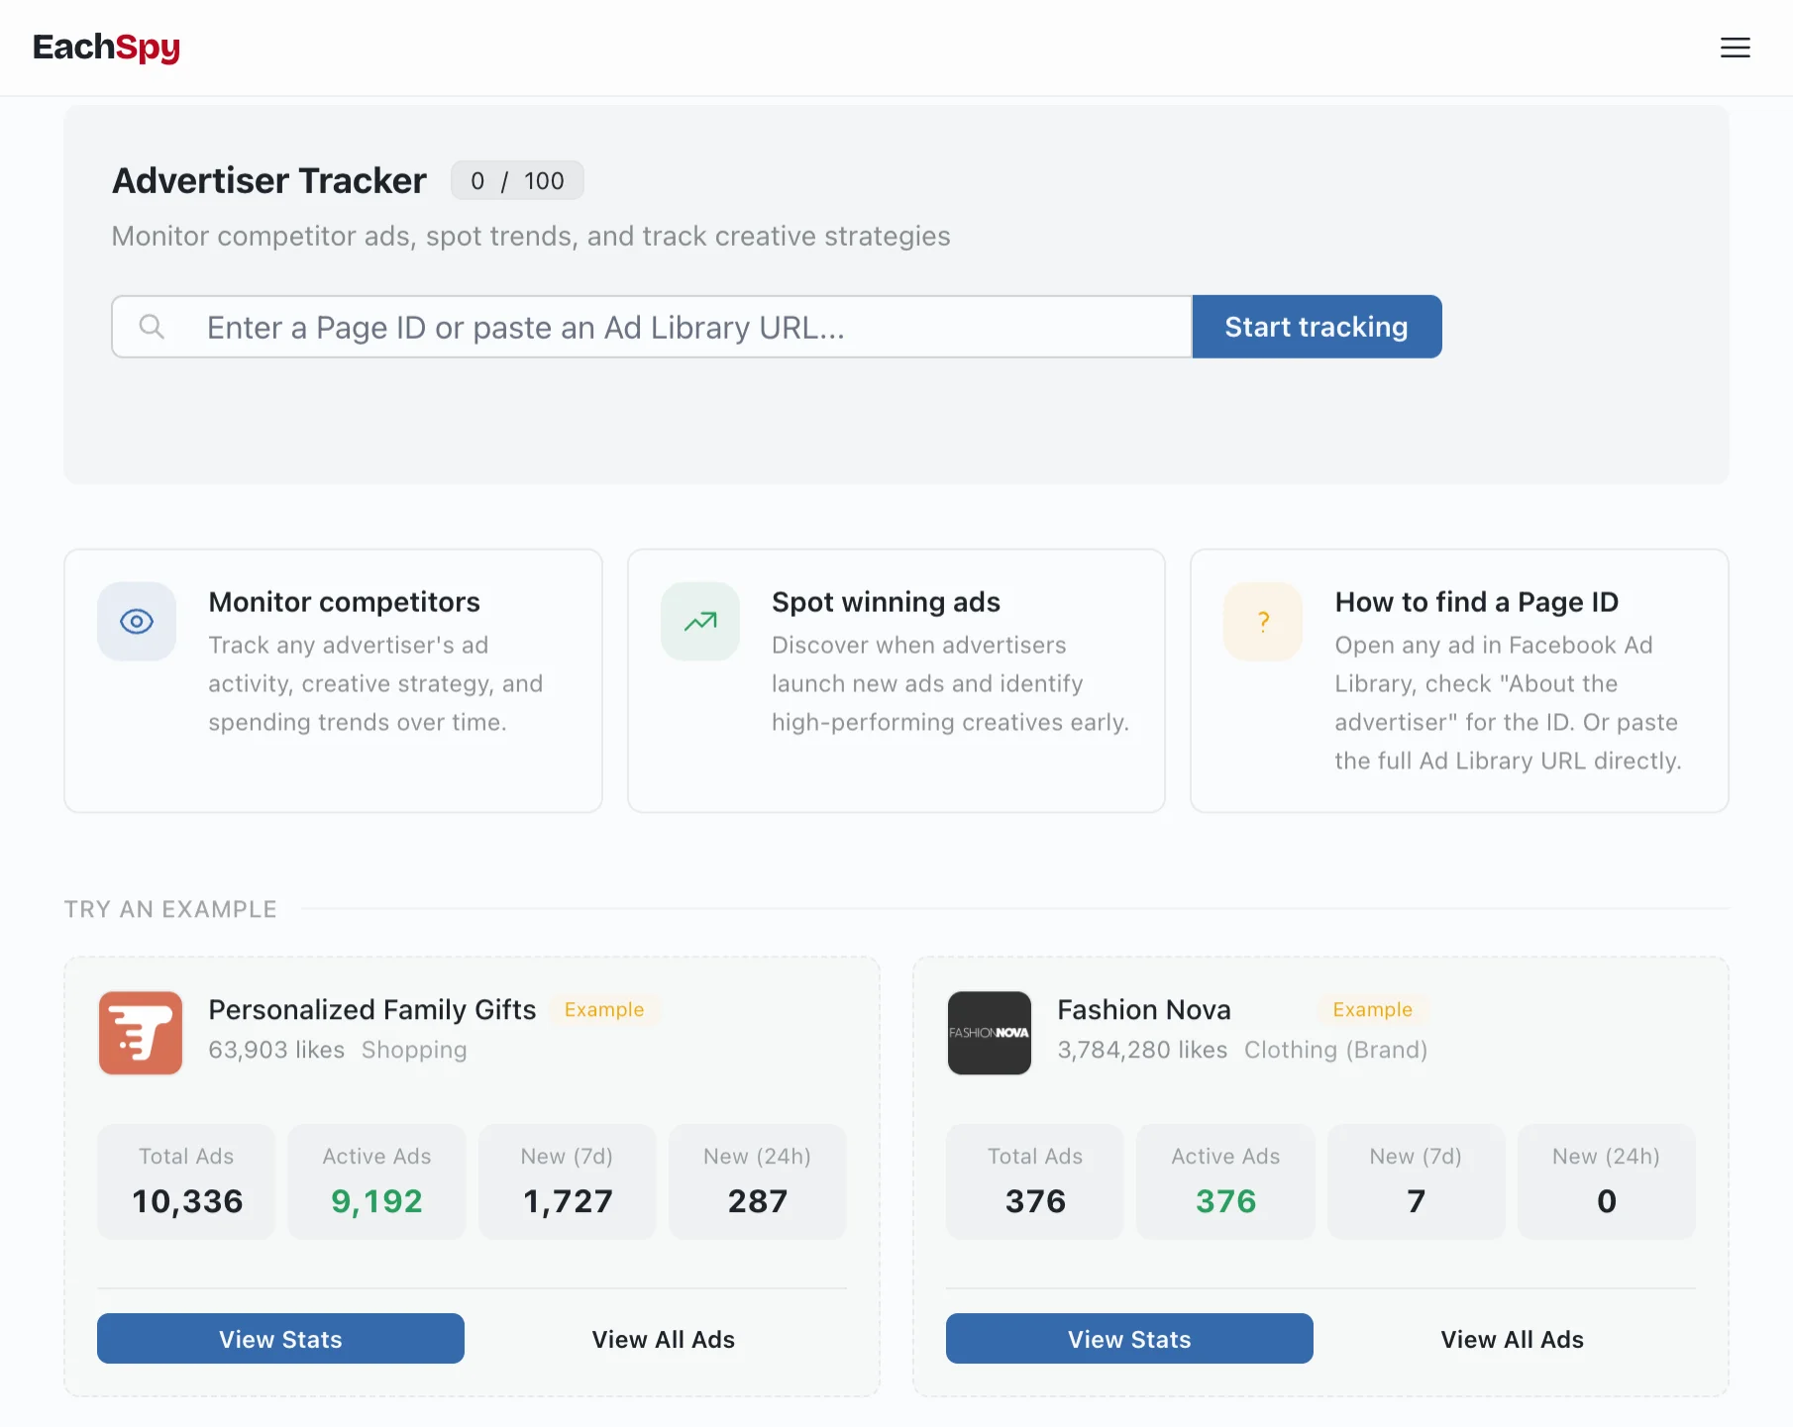Screen dimensions: 1793x1427
Task: Click the Advertiser Tracker heading
Action: point(269,181)
